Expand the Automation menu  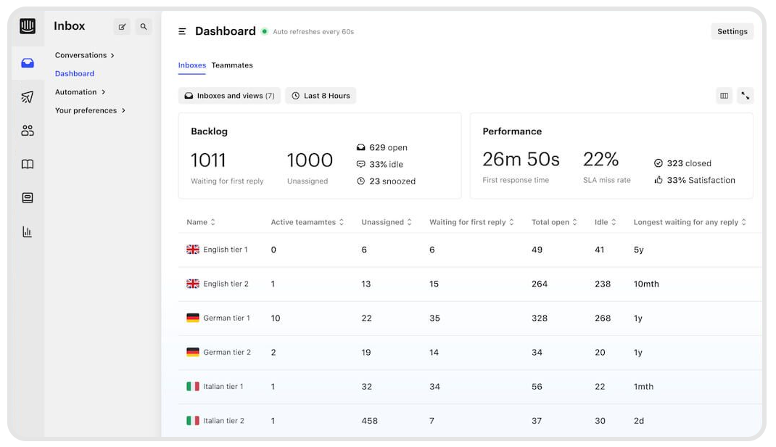[81, 92]
